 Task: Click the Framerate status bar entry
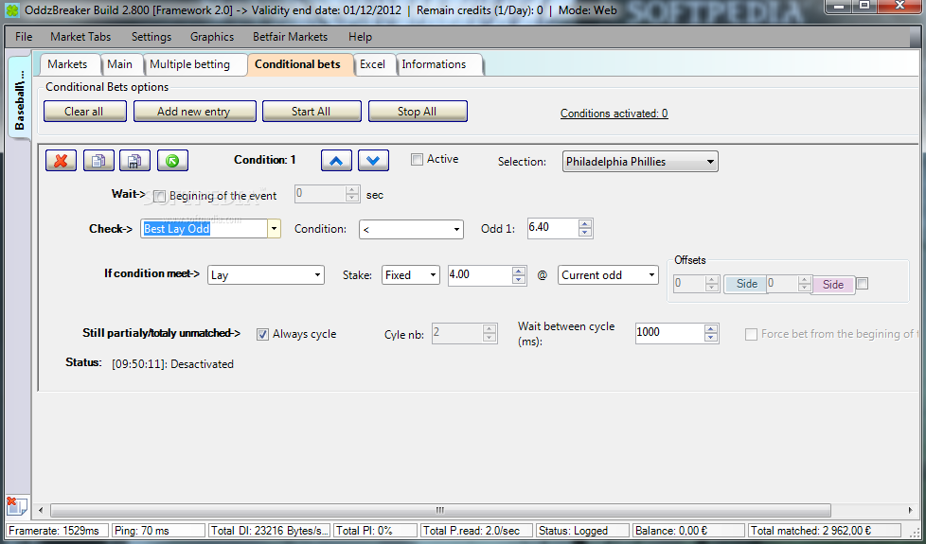[x=58, y=531]
